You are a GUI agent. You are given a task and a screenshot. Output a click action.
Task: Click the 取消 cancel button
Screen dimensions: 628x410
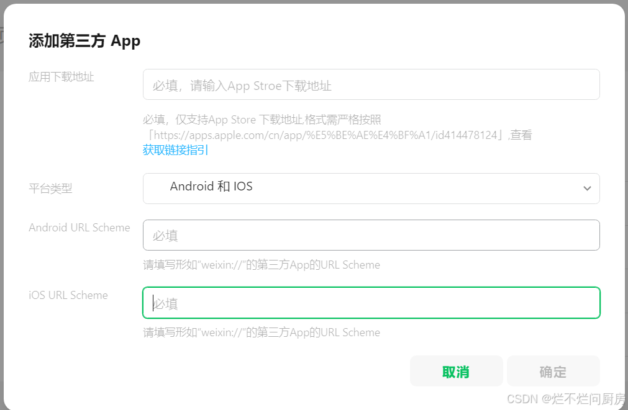(x=456, y=371)
